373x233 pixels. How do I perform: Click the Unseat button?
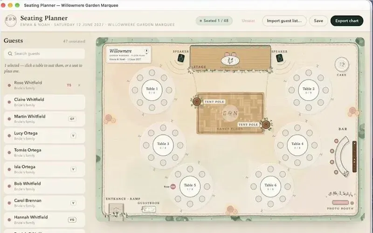(x=248, y=21)
